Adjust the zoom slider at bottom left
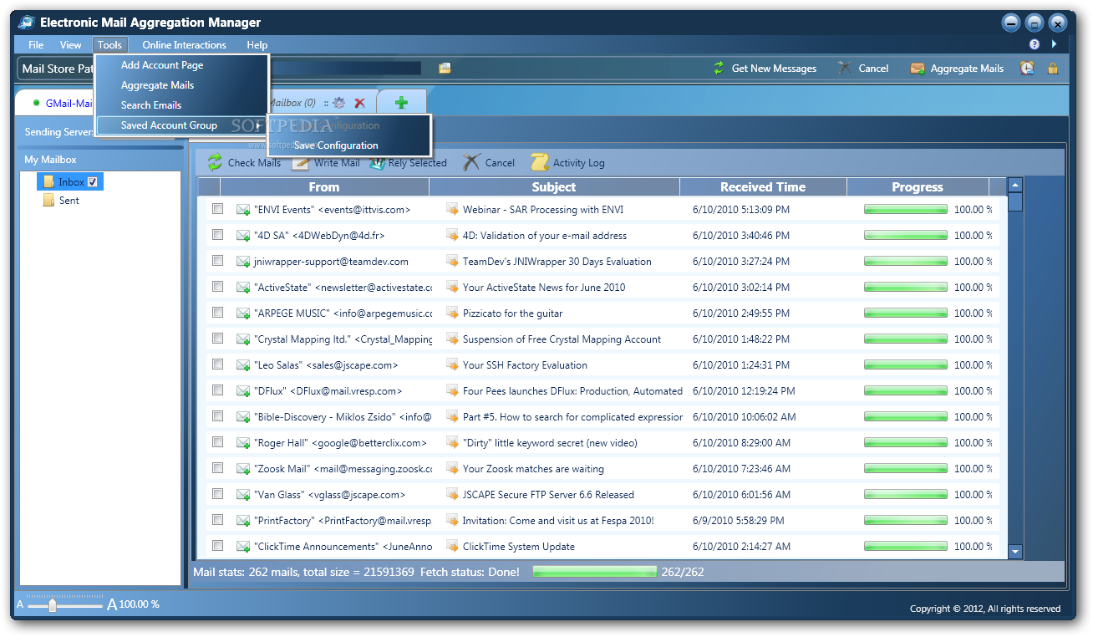Screen dimensions: 1093x637 (x=52, y=605)
